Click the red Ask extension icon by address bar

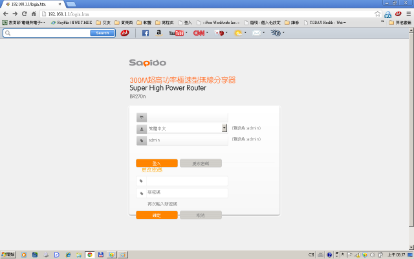398,14
